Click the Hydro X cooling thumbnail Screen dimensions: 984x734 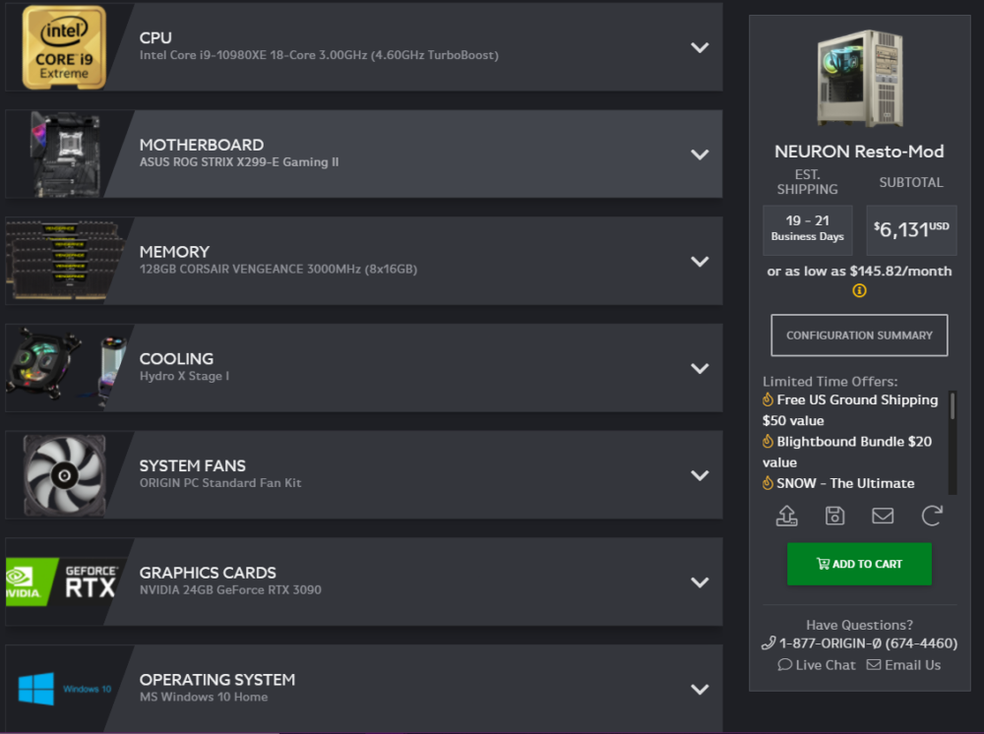tap(66, 368)
